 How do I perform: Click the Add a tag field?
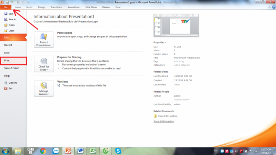[179, 61]
